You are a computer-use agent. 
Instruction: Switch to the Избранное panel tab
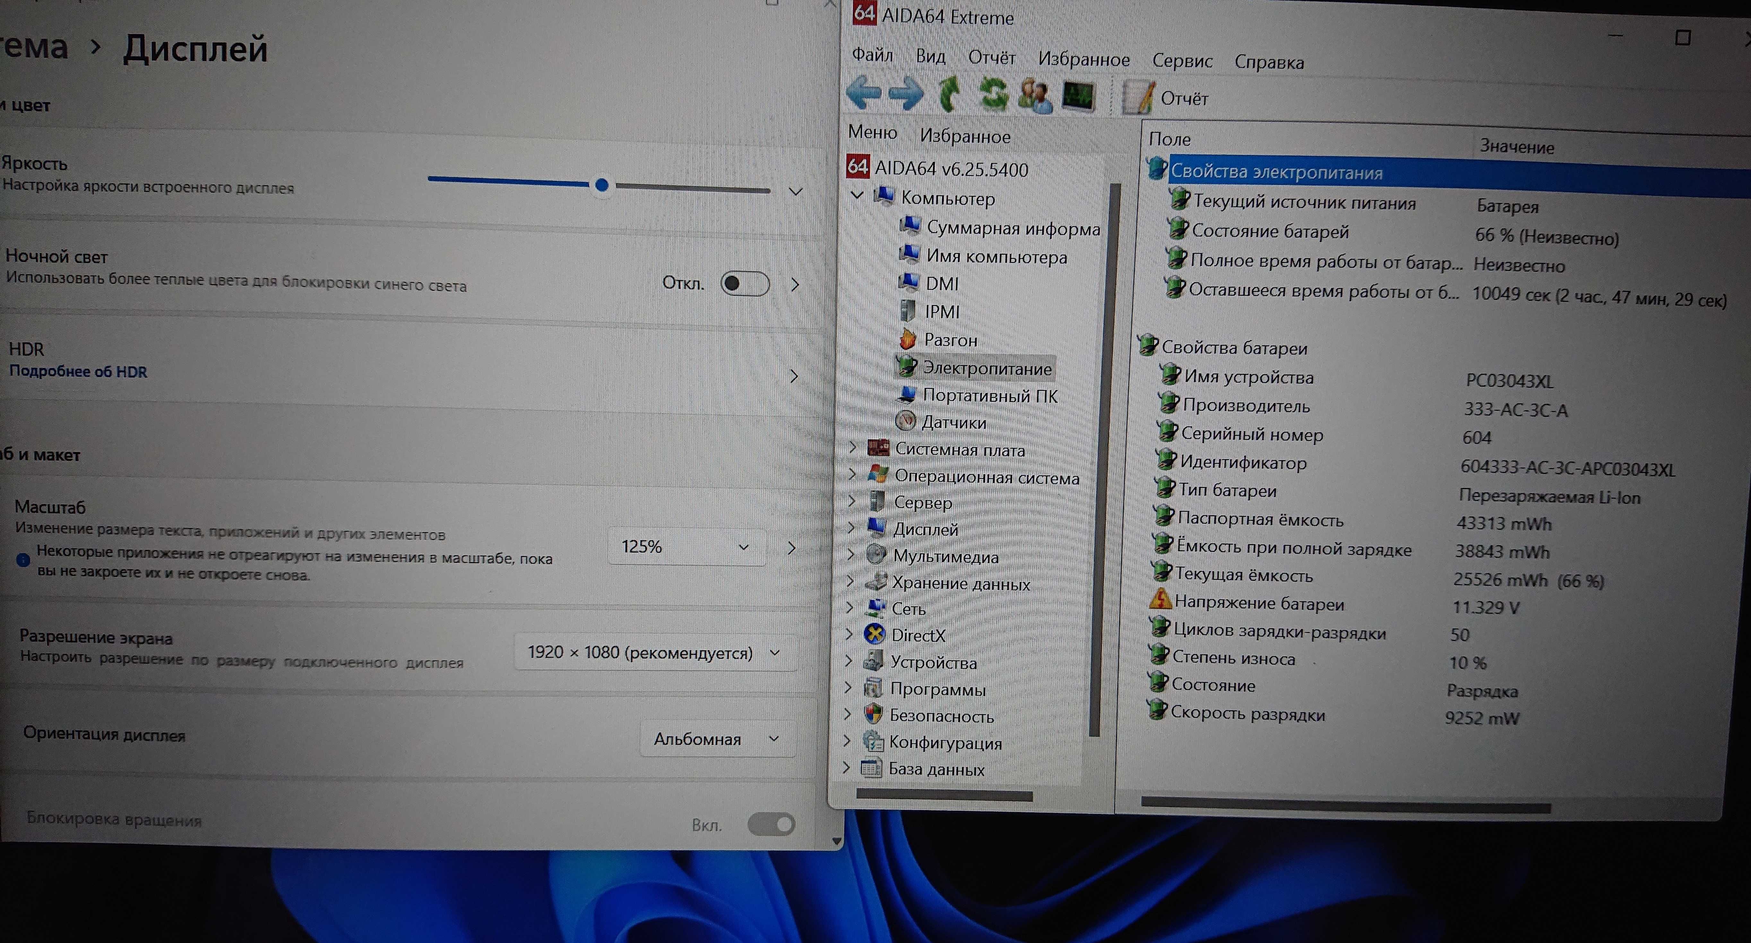[x=965, y=136]
